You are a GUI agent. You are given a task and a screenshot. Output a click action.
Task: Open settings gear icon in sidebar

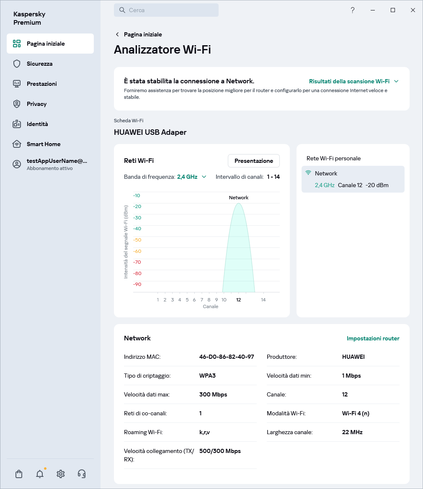tap(61, 474)
